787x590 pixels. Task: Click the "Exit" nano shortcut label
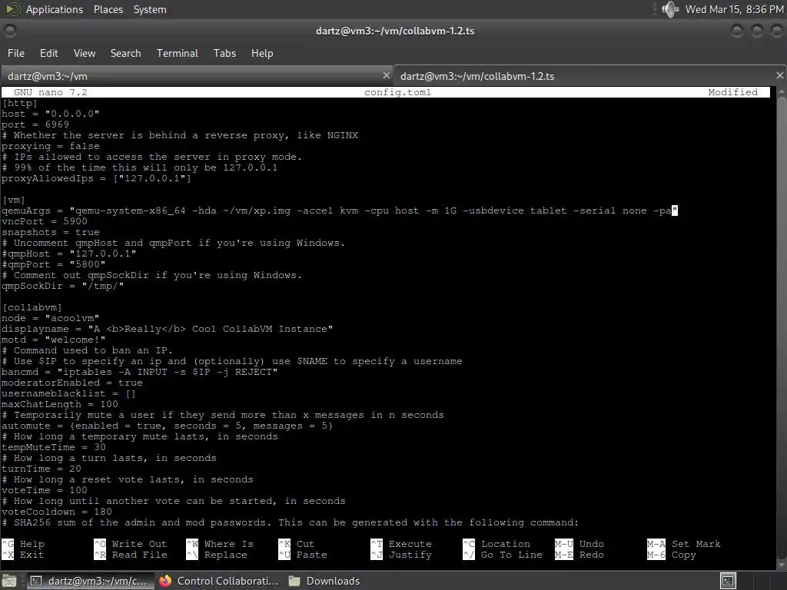32,555
